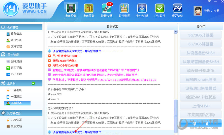Click 上传SHSH button
Screen dimensions: 224x135
click(x=201, y=106)
